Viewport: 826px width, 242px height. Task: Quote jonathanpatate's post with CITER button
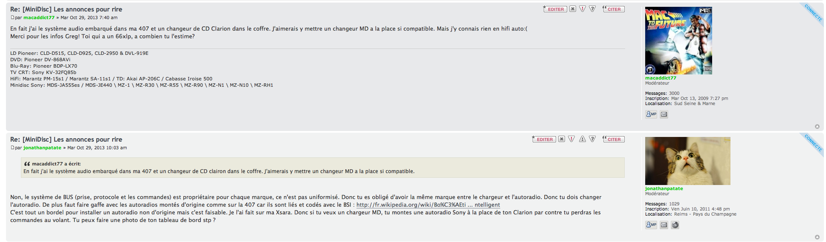pos(614,139)
